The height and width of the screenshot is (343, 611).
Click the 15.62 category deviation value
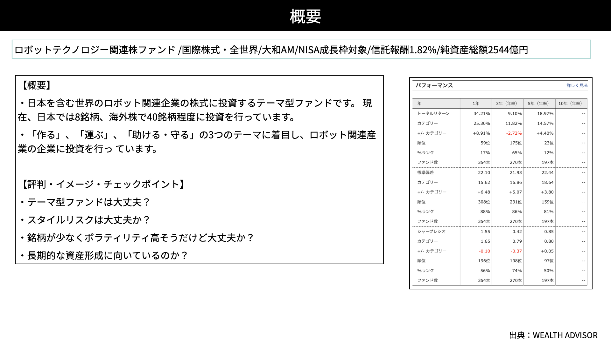pos(484,182)
